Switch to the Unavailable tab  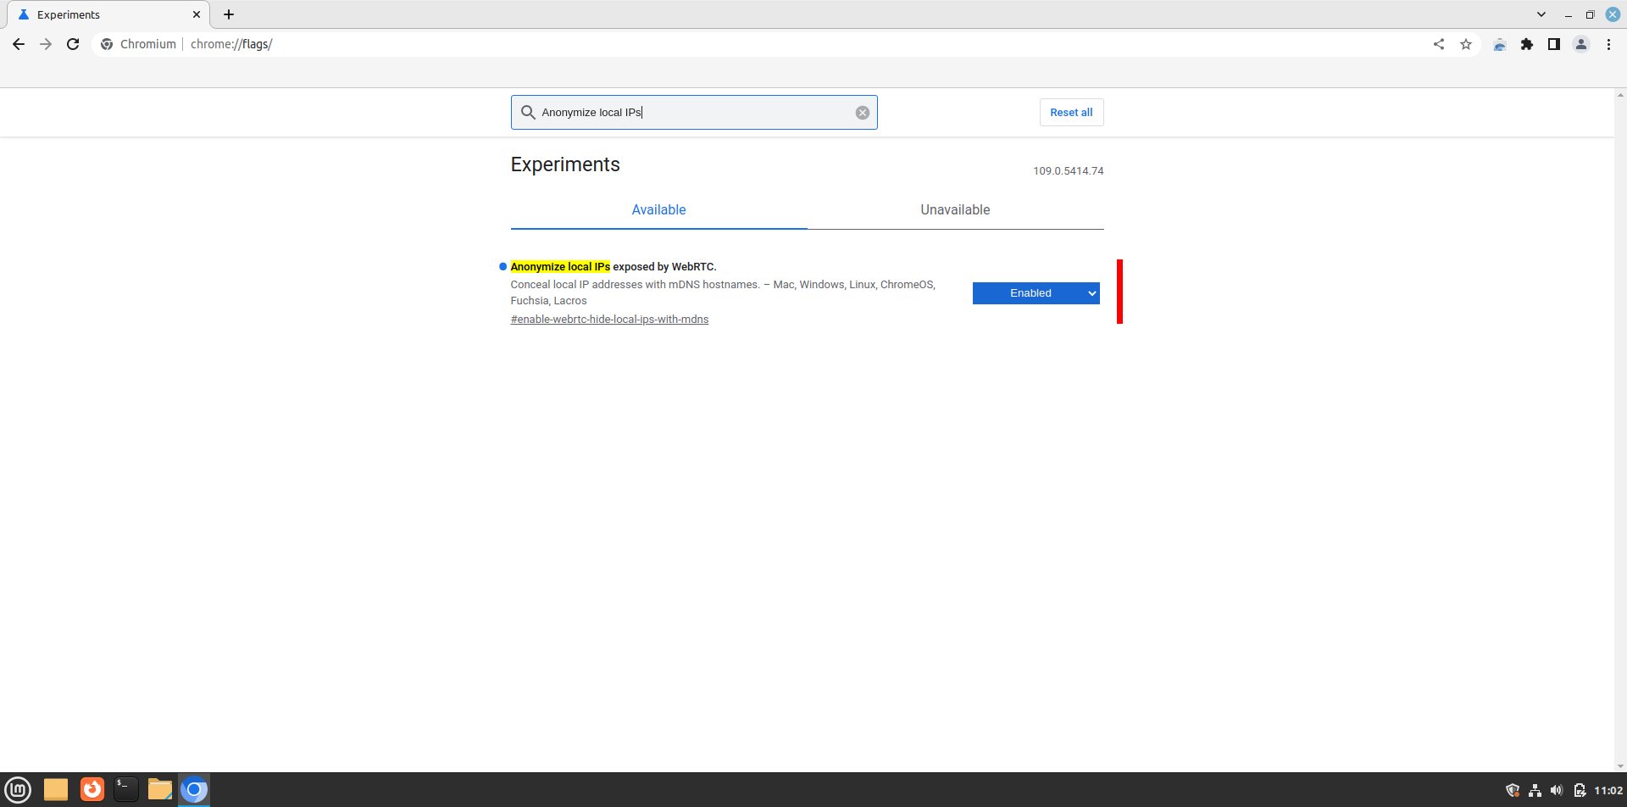point(955,210)
